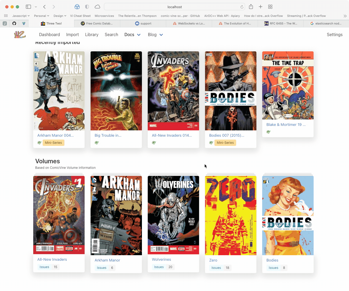349x291 pixels.
Task: Go back with the browser back arrow
Action: pyautogui.click(x=45, y=7)
